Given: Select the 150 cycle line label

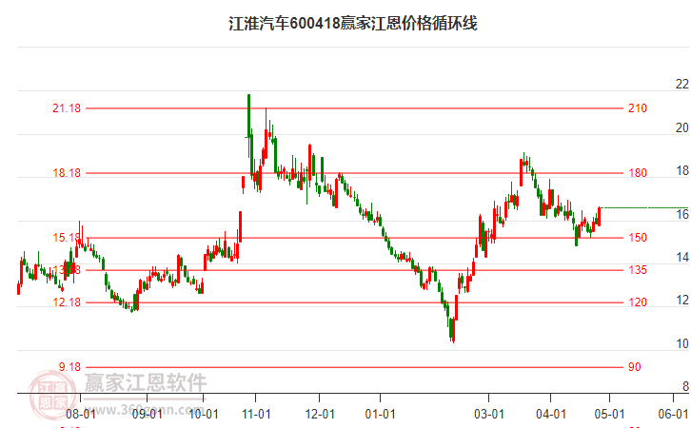Looking at the screenshot, I should [638, 238].
